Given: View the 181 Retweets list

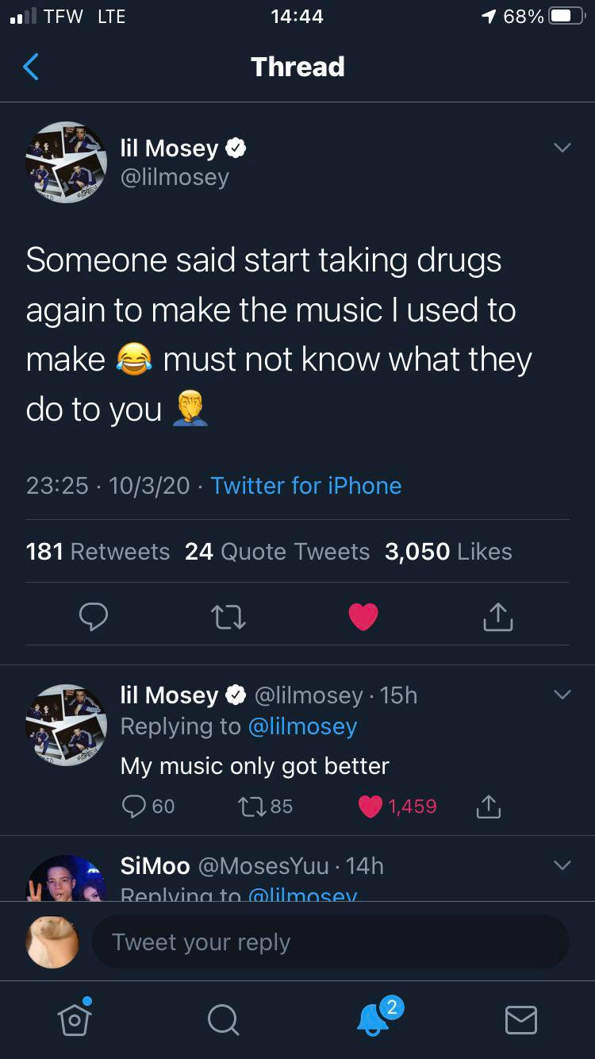Looking at the screenshot, I should point(98,552).
